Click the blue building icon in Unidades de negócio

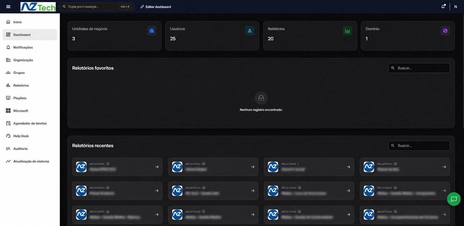[x=152, y=31]
